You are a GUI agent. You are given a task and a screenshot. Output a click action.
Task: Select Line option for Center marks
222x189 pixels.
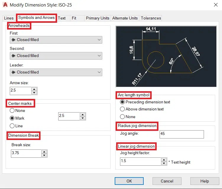(x=12, y=126)
